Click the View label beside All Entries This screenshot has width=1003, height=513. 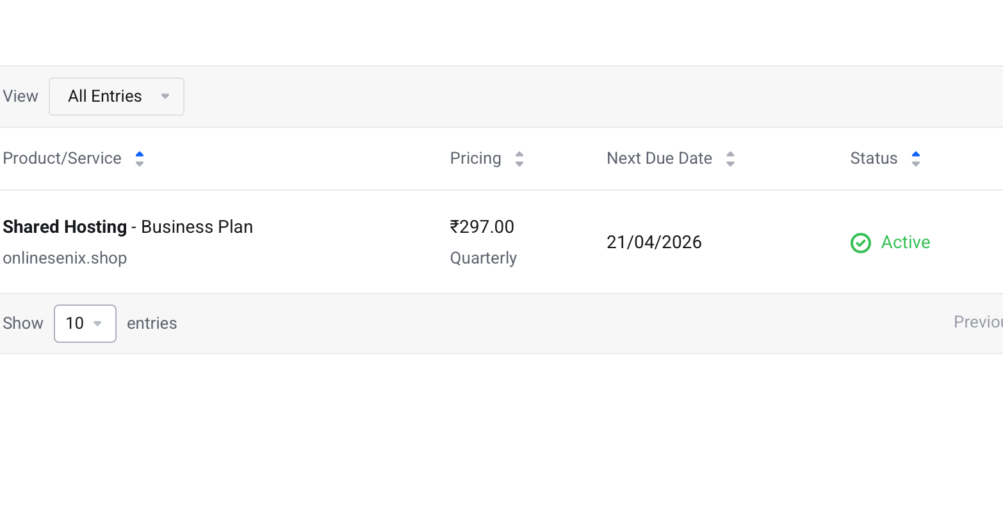click(20, 97)
